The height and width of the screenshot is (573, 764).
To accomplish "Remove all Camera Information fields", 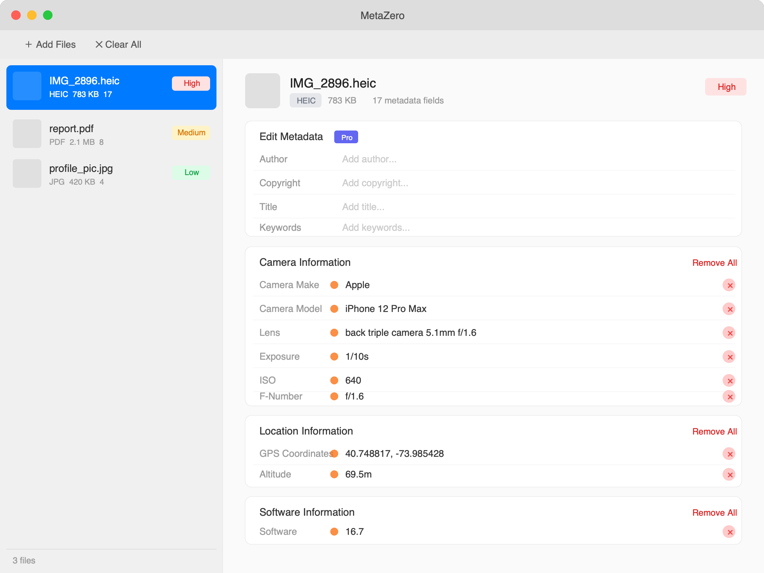I will click(x=714, y=263).
